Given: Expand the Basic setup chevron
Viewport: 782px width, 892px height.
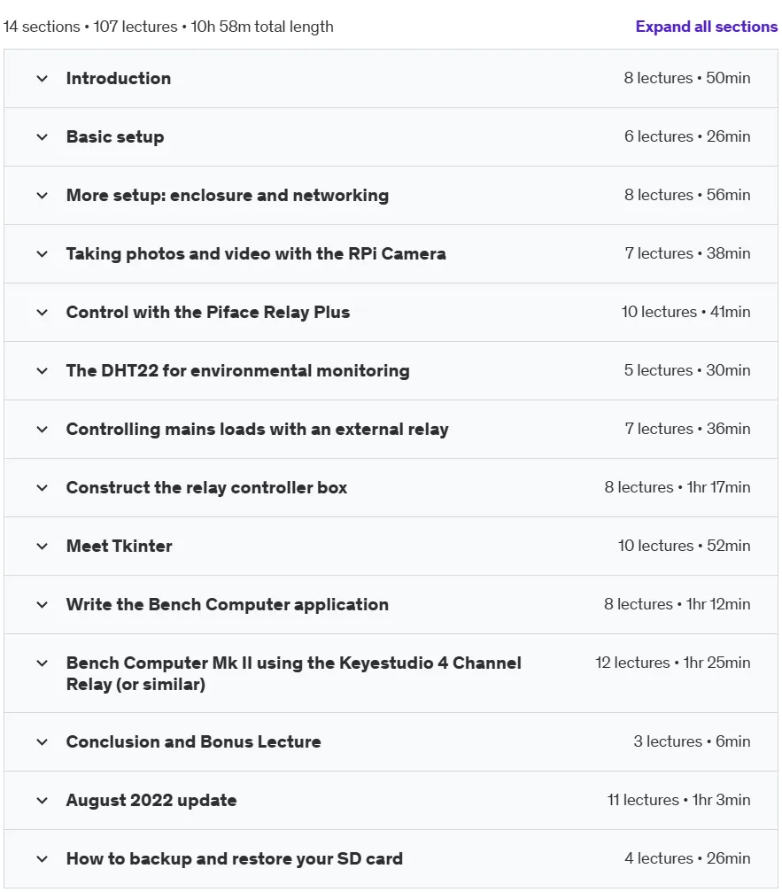Looking at the screenshot, I should coord(43,137).
